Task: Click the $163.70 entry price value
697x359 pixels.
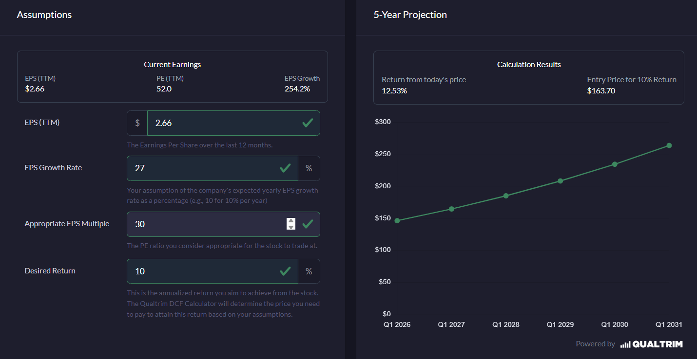Action: click(x=601, y=90)
